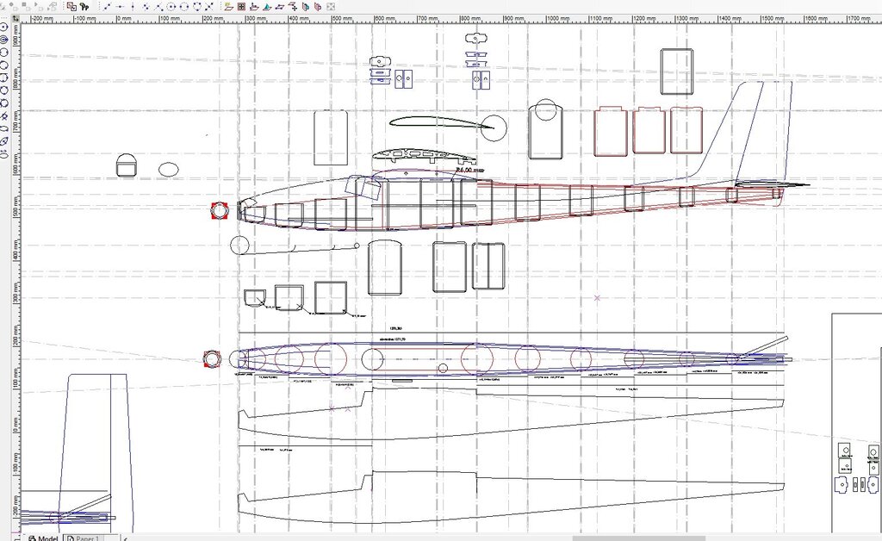The width and height of the screenshot is (882, 541).
Task: Click the R6,00 mm dimension label
Action: (469, 171)
